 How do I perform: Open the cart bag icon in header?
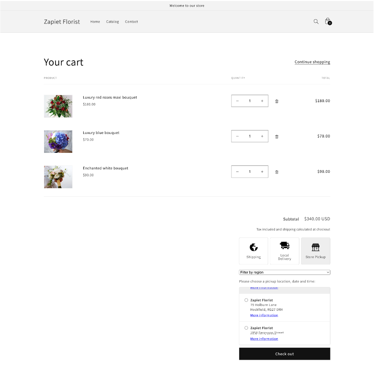tap(328, 21)
